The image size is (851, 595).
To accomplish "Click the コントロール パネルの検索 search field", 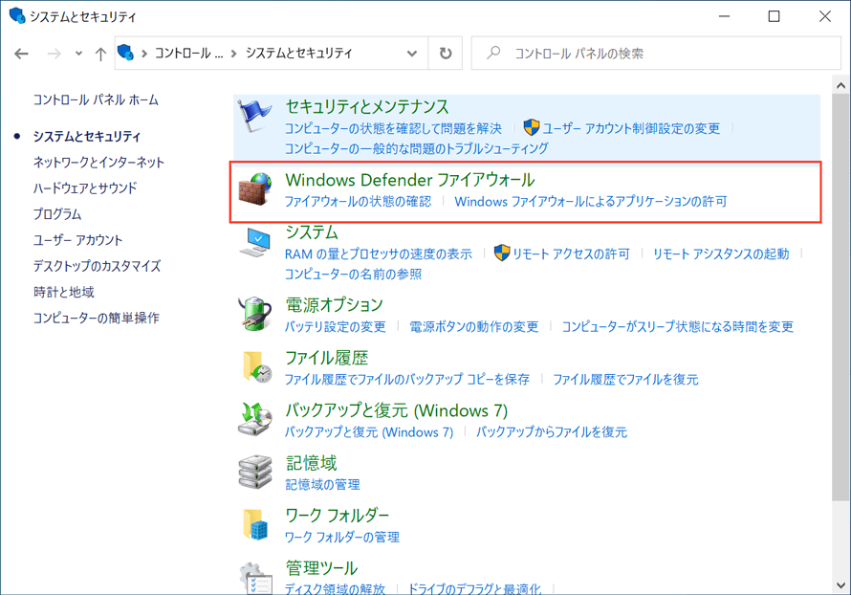I will click(656, 54).
